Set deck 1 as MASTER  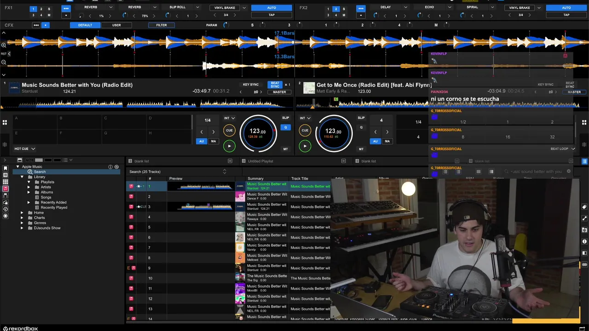pyautogui.click(x=279, y=92)
